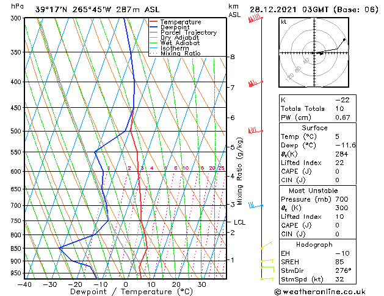
Task: Click the 'Temperature' legend label
Action: pos(181,22)
